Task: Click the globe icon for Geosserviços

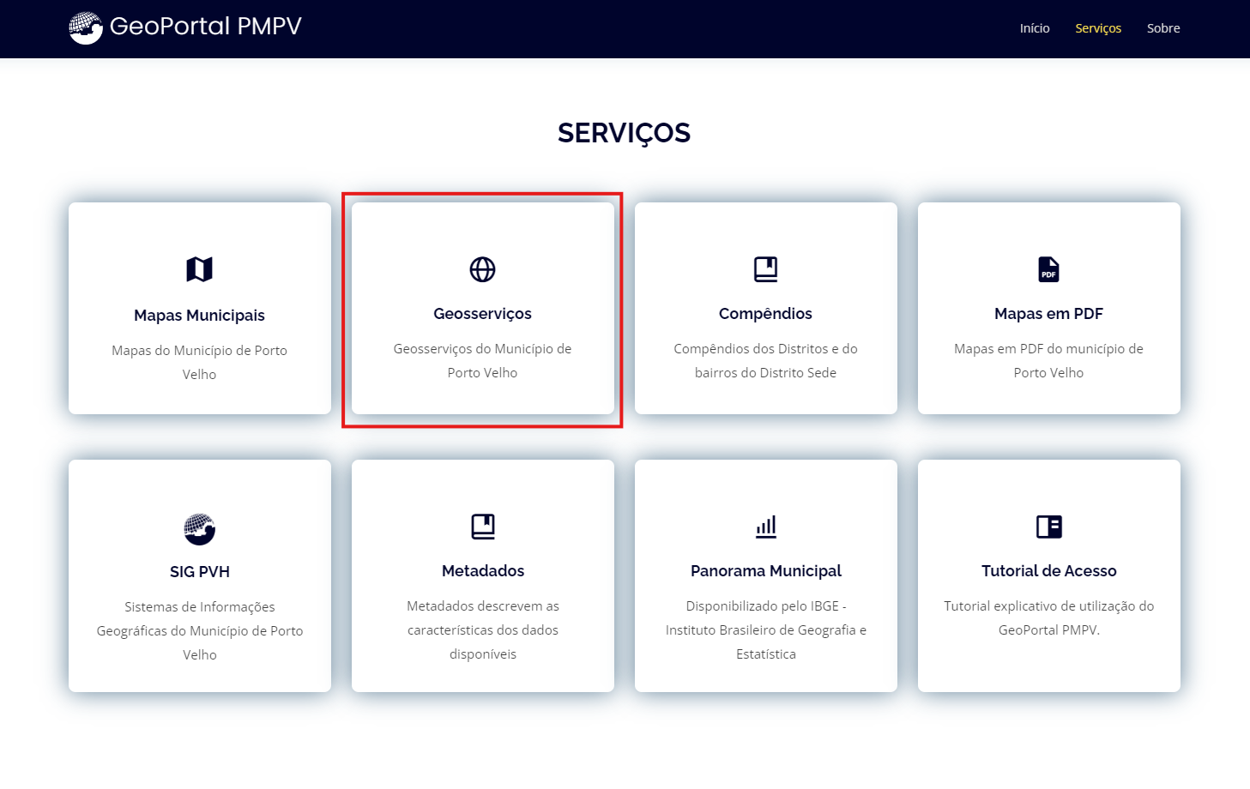Action: pyautogui.click(x=482, y=269)
